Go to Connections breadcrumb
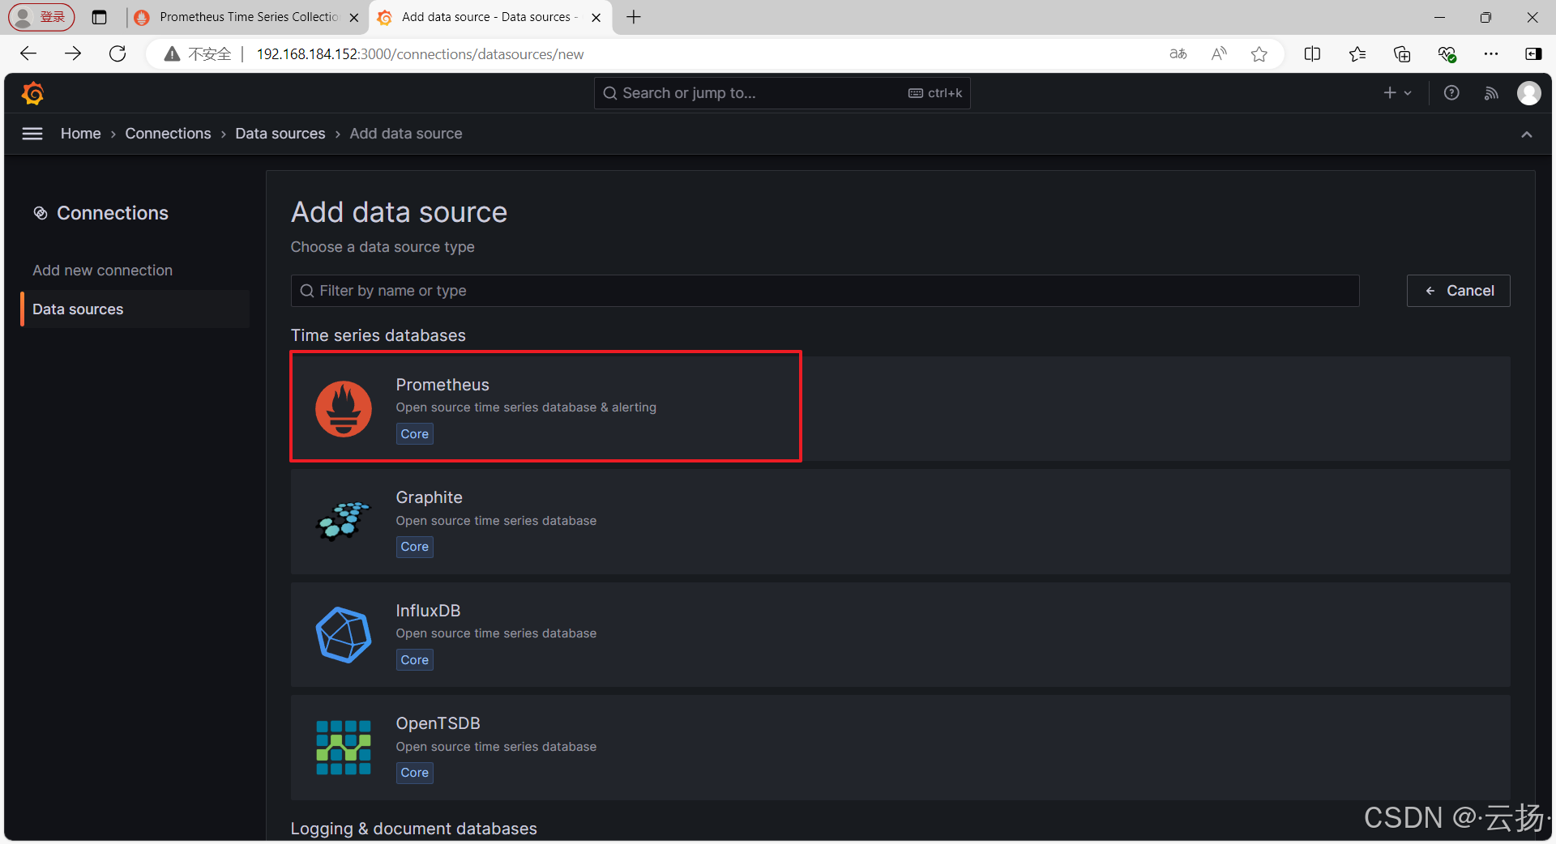 point(168,134)
